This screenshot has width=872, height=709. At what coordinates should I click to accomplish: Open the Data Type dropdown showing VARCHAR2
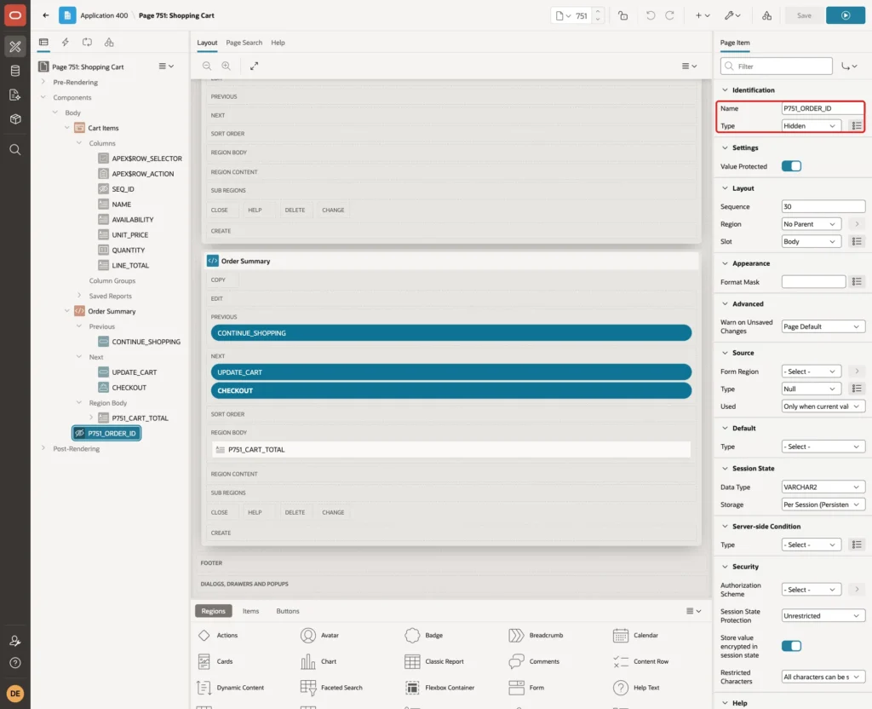coord(823,487)
